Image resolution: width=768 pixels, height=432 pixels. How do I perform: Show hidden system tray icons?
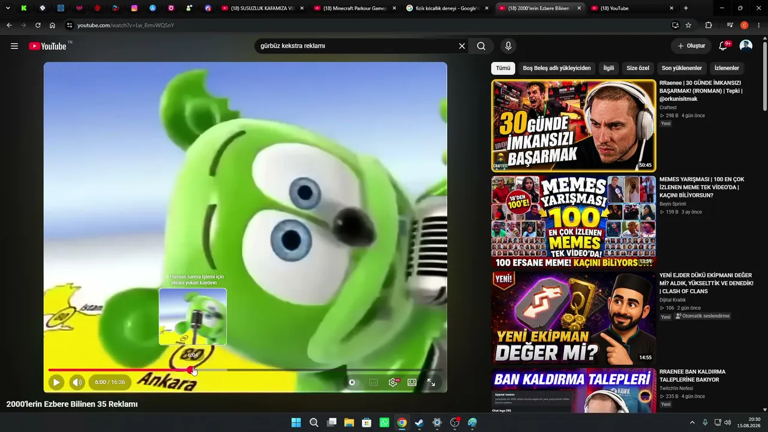click(692, 422)
